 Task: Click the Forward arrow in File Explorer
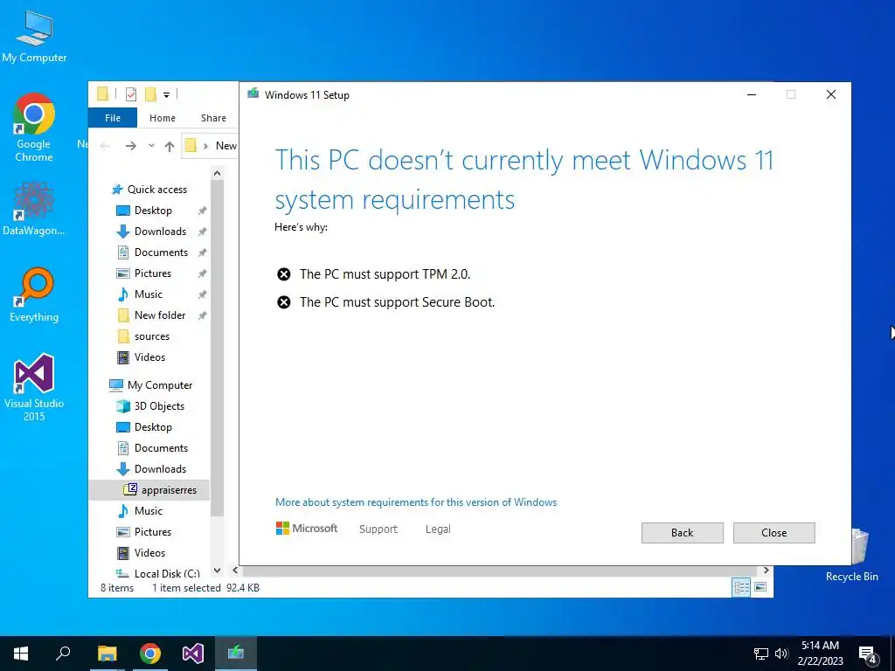coord(131,146)
